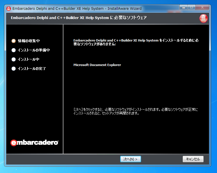Click the 情報の収集中 label
Image resolution: width=217 pixels, height=173 pixels.
click(x=29, y=41)
